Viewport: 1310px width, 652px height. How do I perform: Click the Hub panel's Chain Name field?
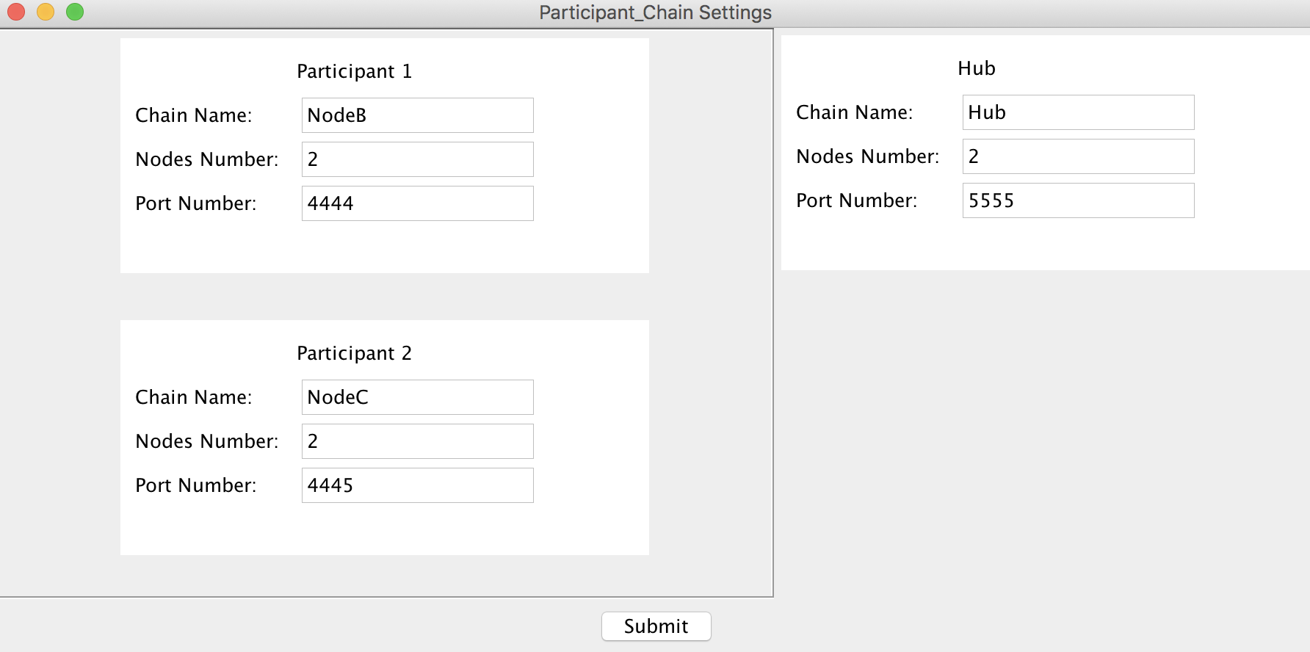pyautogui.click(x=1078, y=112)
